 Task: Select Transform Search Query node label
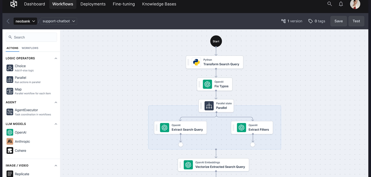coord(221,64)
